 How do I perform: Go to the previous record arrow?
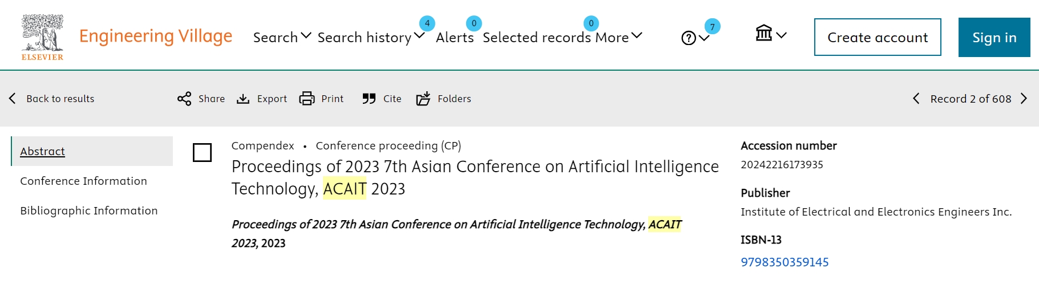coord(916,99)
